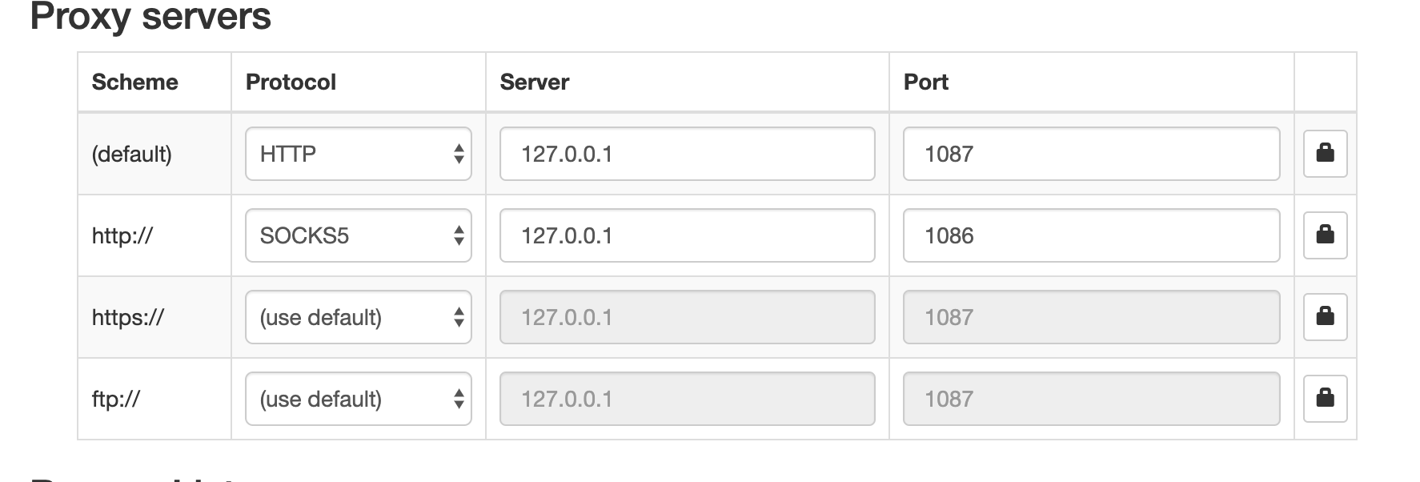Select the Scheme column header
Image resolution: width=1420 pixels, height=482 pixels.
tap(135, 81)
